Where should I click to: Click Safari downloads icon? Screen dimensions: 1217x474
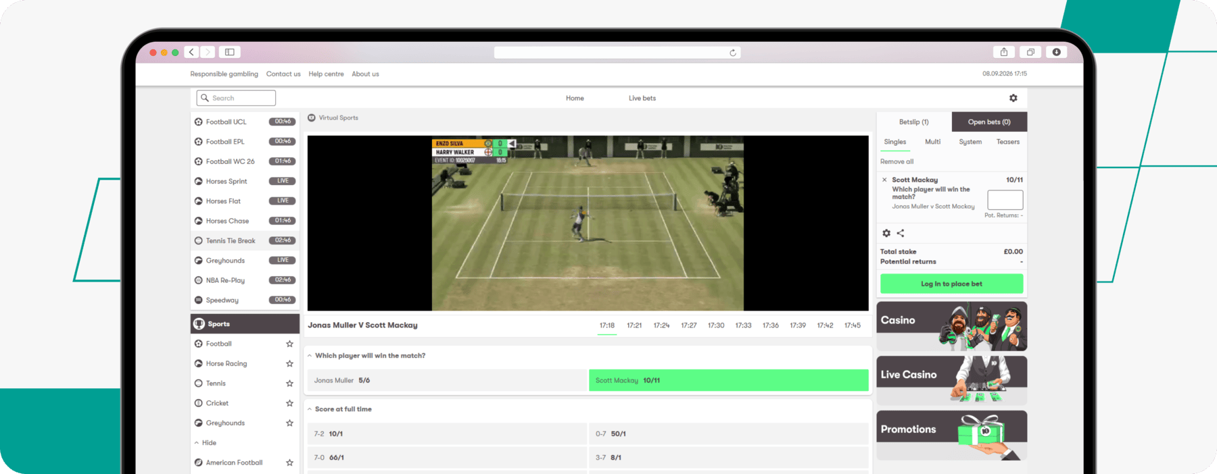pyautogui.click(x=1056, y=52)
